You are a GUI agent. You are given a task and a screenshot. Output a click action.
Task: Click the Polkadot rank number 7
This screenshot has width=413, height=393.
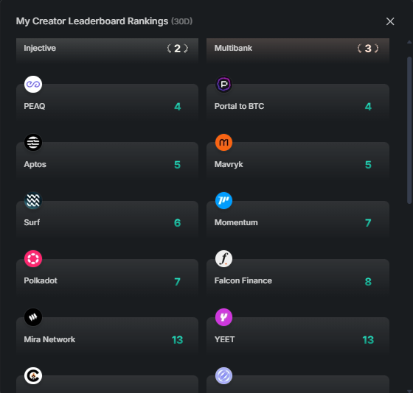tap(177, 282)
